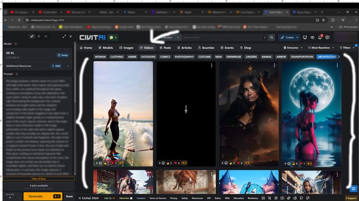Screen dimensions: 359x201
Task: Bookmark this page with the star icon
Action: [323, 20]
